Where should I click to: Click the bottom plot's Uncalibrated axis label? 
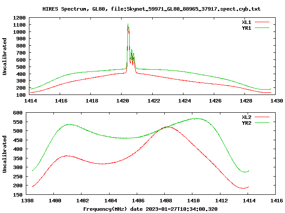[4, 154]
